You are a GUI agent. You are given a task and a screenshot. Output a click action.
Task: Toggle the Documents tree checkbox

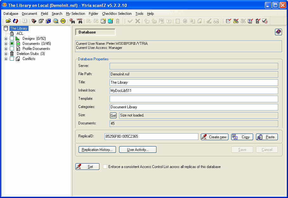coord(12,44)
